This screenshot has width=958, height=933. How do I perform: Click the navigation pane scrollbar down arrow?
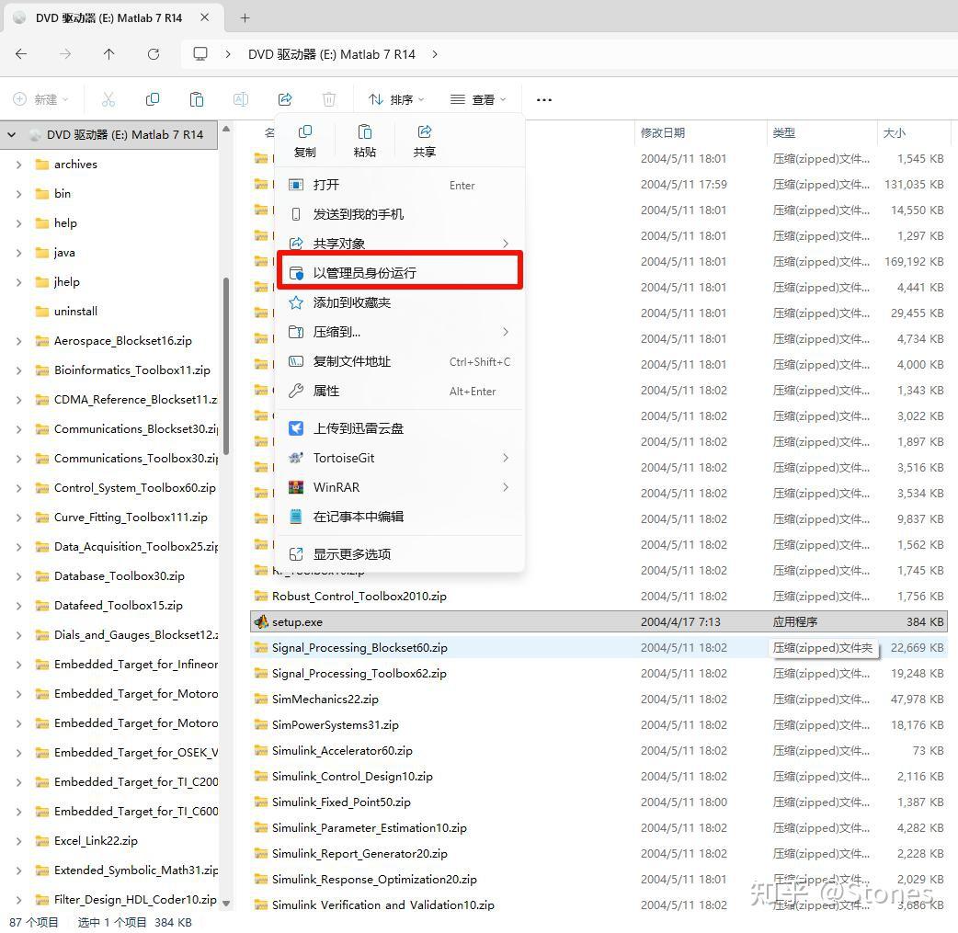[x=227, y=903]
